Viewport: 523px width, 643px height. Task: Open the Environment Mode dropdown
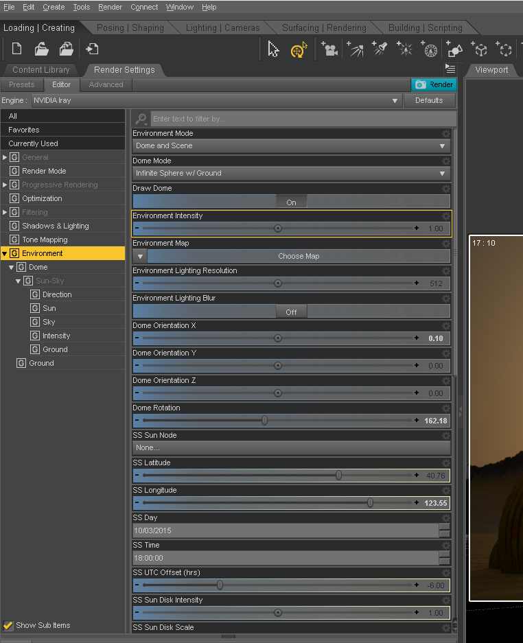click(x=291, y=145)
